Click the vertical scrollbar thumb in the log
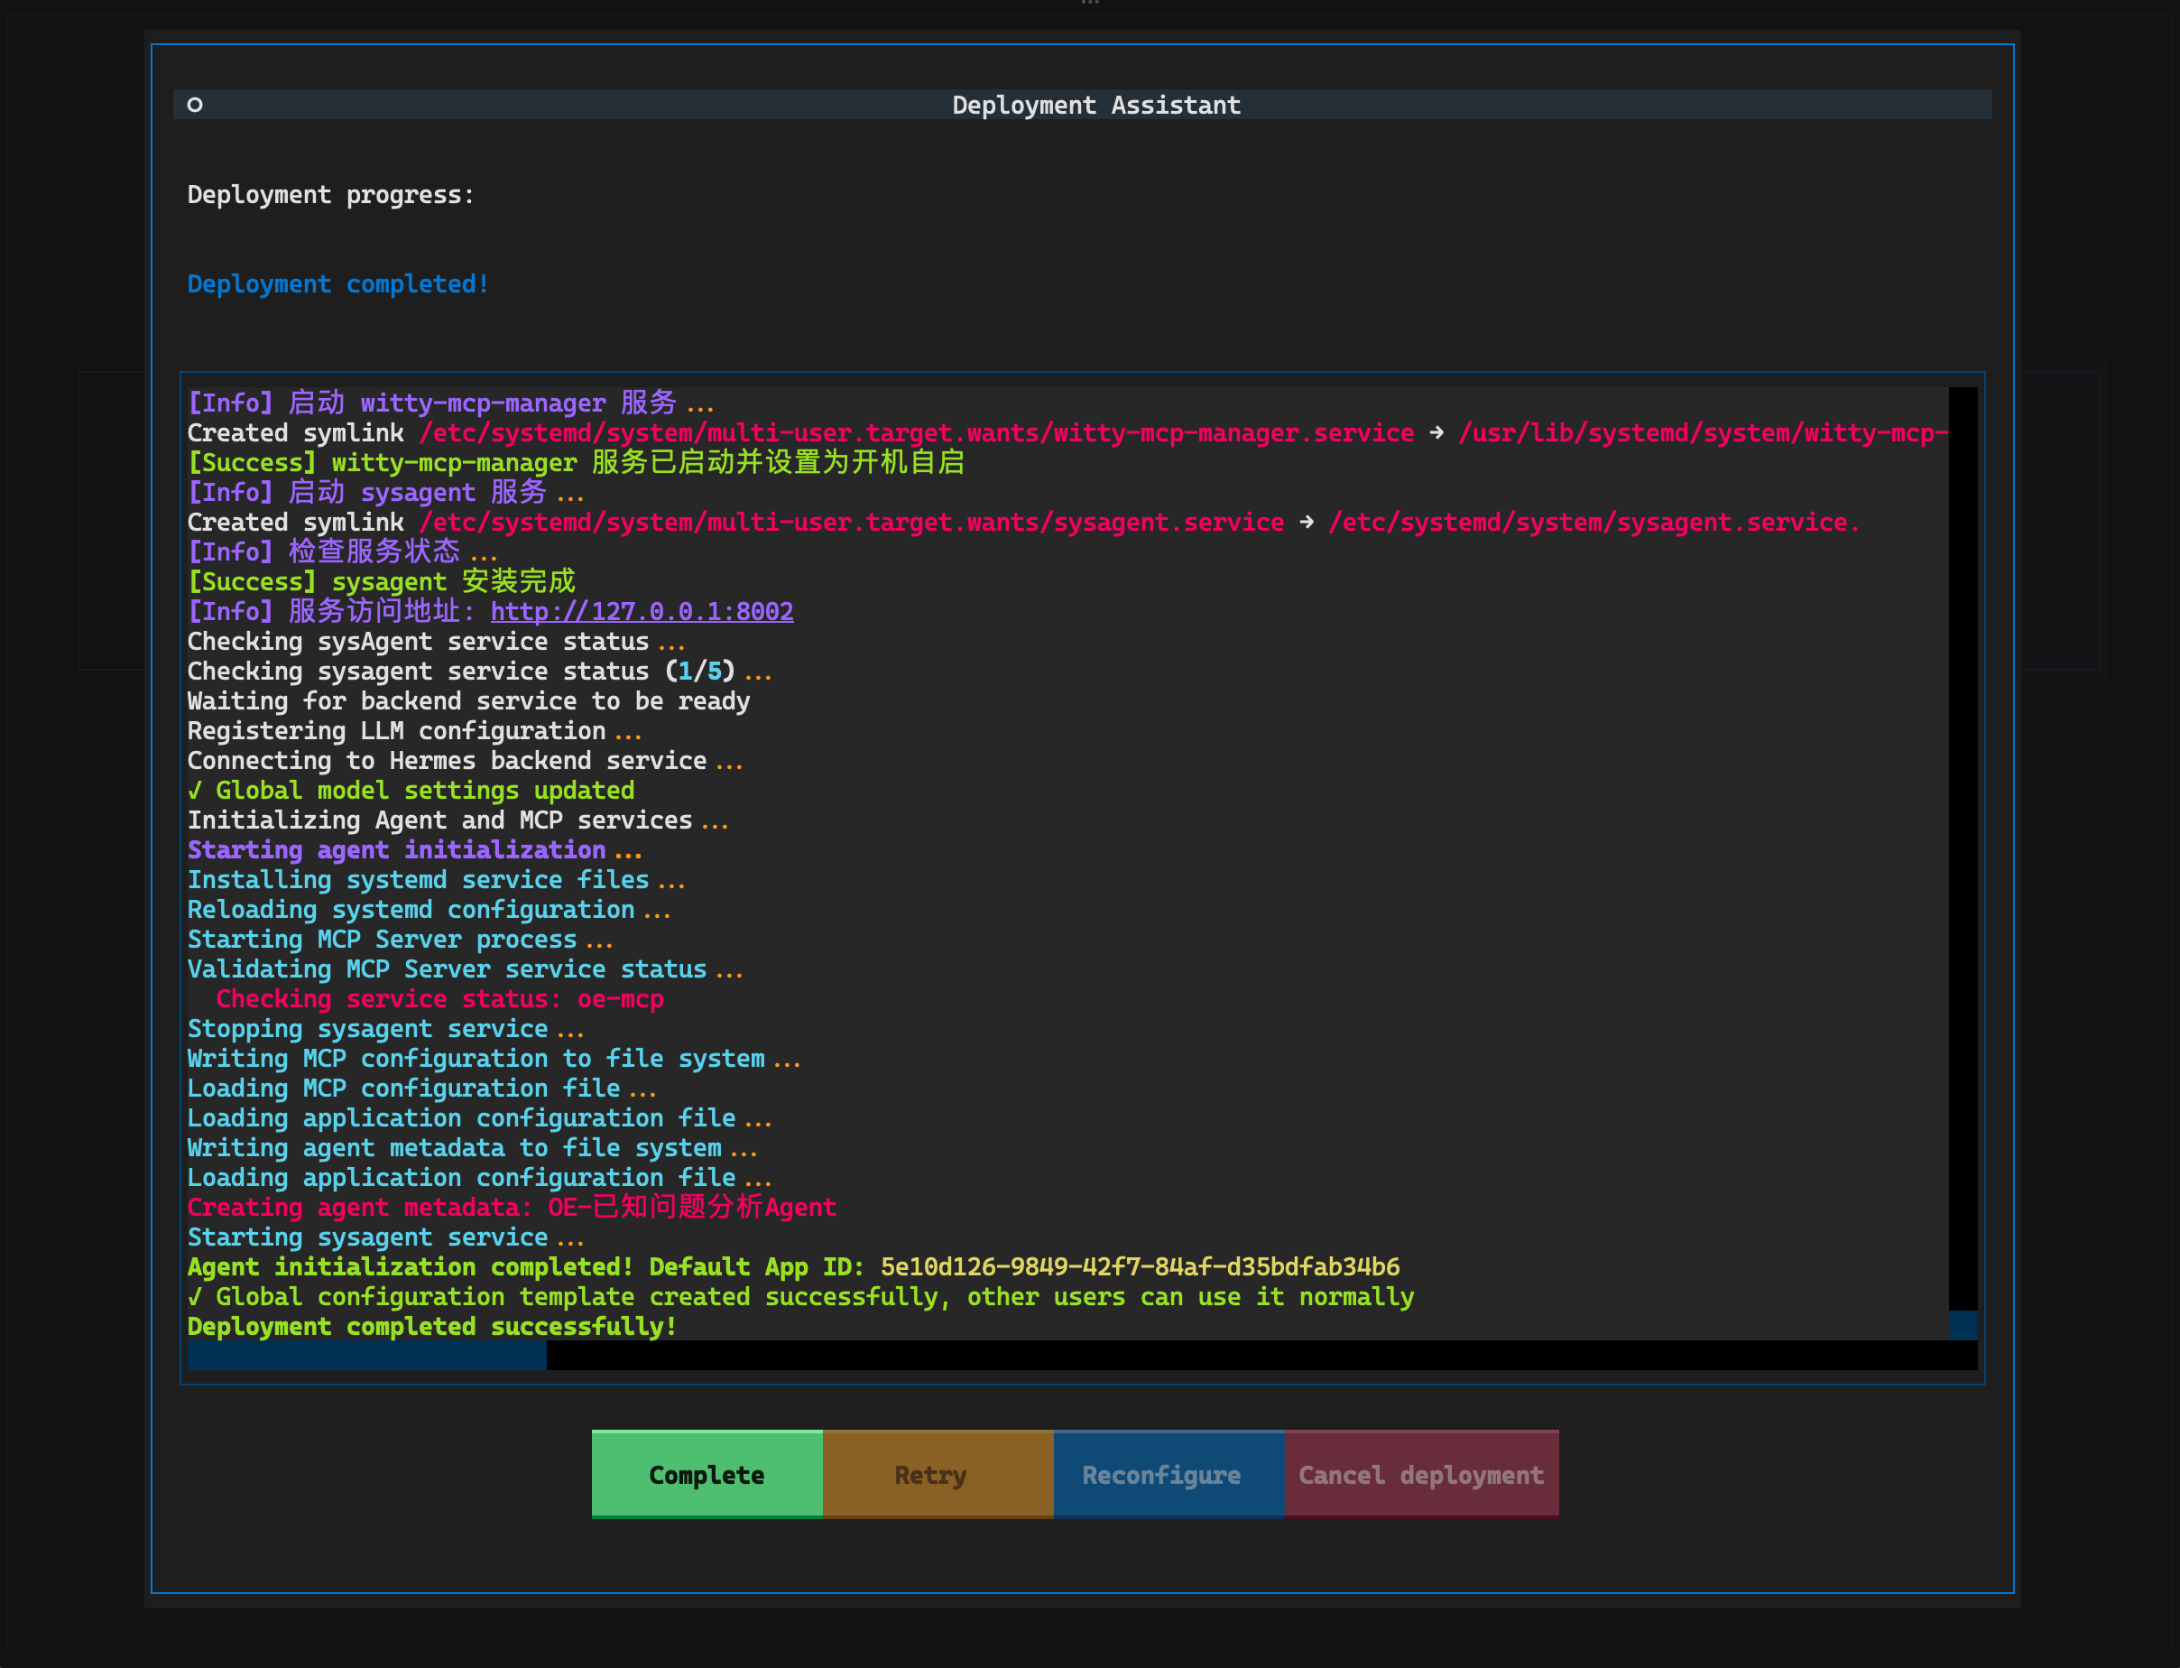This screenshot has height=1668, width=2180. (x=1962, y=1324)
